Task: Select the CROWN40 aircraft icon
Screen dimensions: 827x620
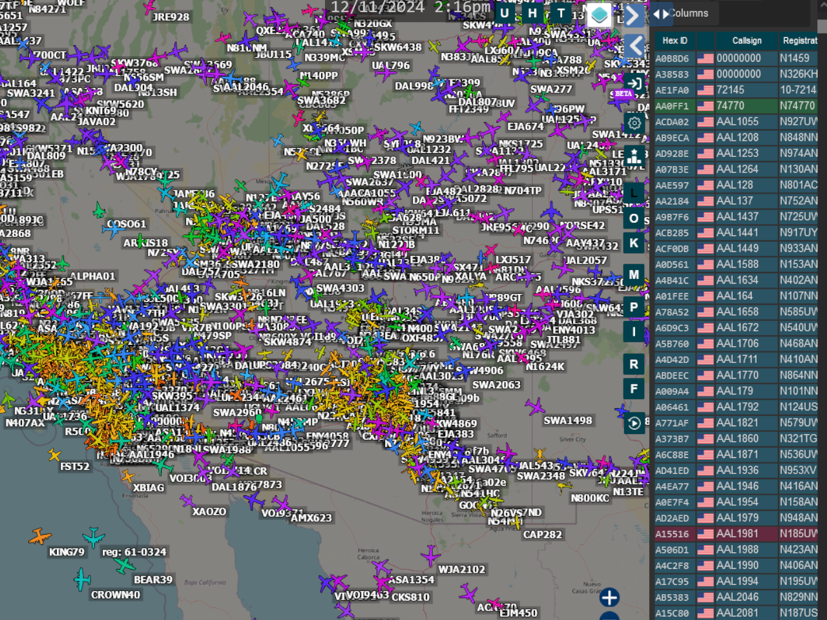Action: (81, 579)
